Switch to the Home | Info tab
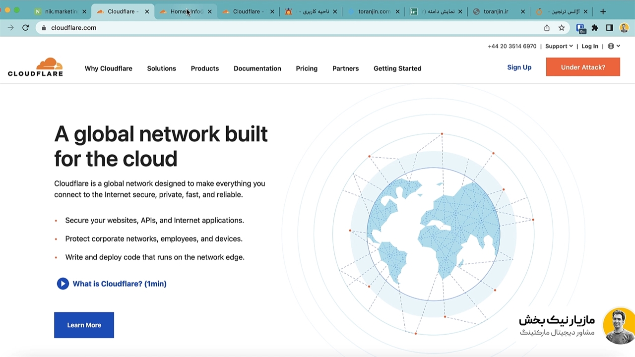Screen dimensions: 635x357 tap(186, 11)
